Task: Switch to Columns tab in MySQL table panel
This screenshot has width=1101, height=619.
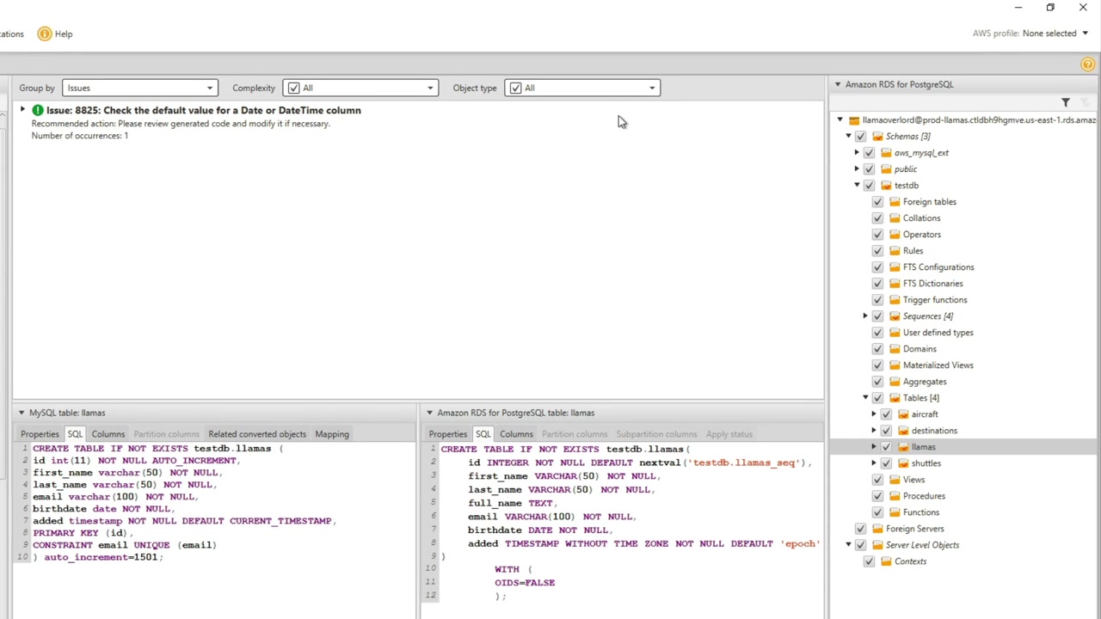Action: click(108, 434)
